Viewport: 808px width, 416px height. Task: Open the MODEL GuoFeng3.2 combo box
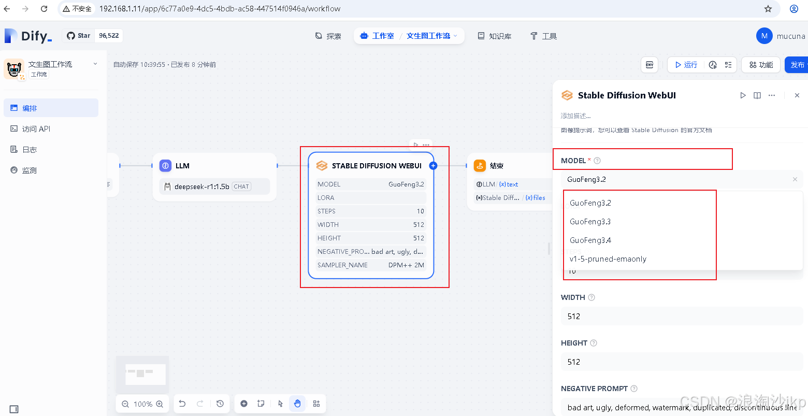(x=682, y=179)
